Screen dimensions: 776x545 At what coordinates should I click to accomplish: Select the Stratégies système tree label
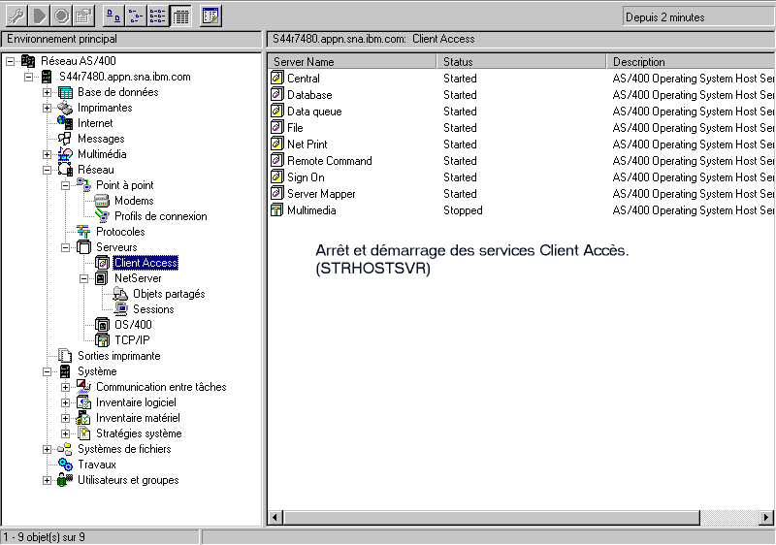coord(139,433)
